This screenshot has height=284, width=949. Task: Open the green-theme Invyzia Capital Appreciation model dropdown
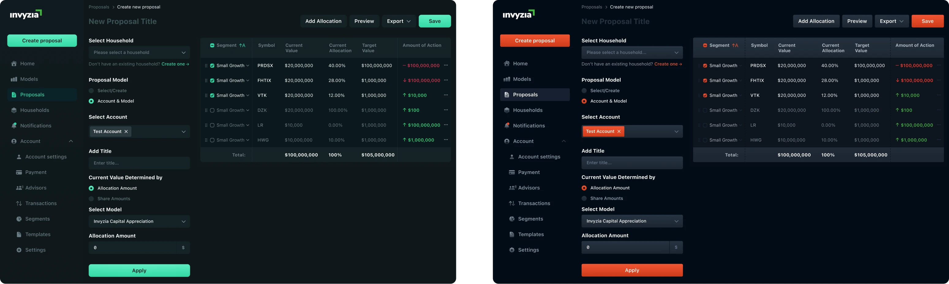point(139,222)
